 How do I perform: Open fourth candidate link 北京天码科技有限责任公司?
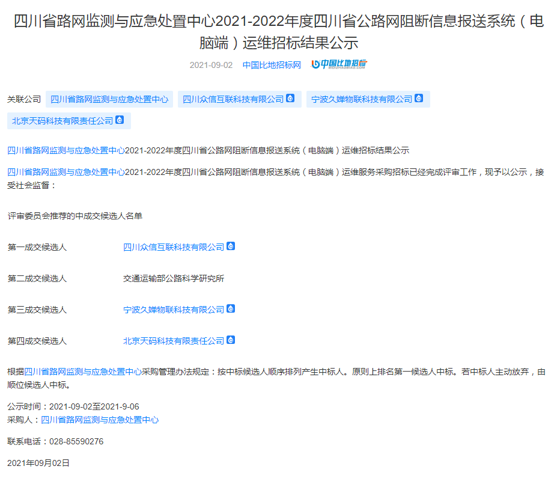pos(174,341)
